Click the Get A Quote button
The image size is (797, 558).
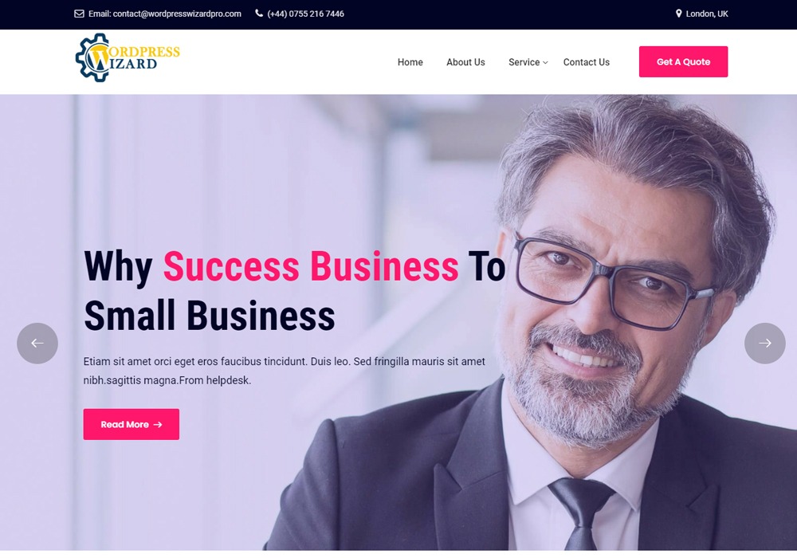[683, 61]
